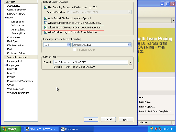Viewport: 176px width, 132px height.
Task: Click the Help button
Action: coord(126,119)
